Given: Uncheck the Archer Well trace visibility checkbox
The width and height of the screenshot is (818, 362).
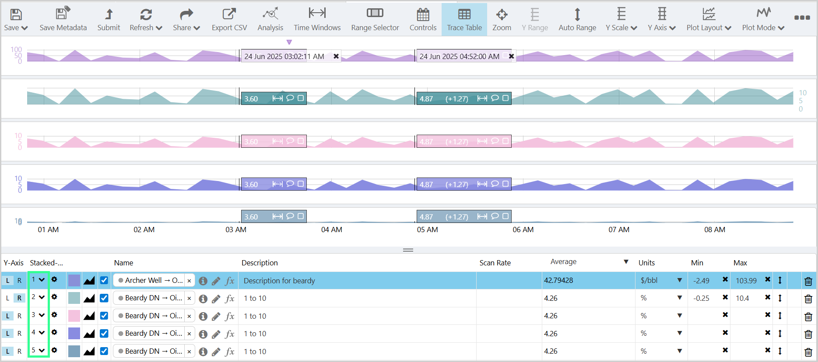Looking at the screenshot, I should point(104,280).
